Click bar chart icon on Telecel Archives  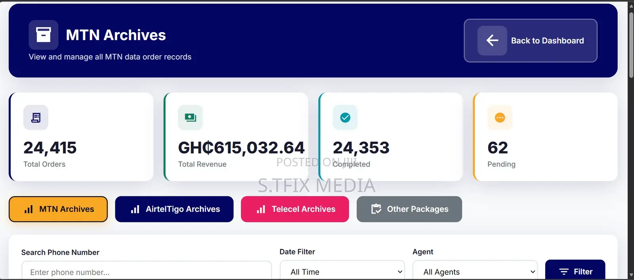(x=261, y=209)
